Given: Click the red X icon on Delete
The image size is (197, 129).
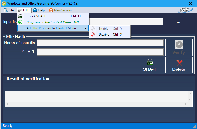Looking at the screenshot, I should pyautogui.click(x=179, y=63).
